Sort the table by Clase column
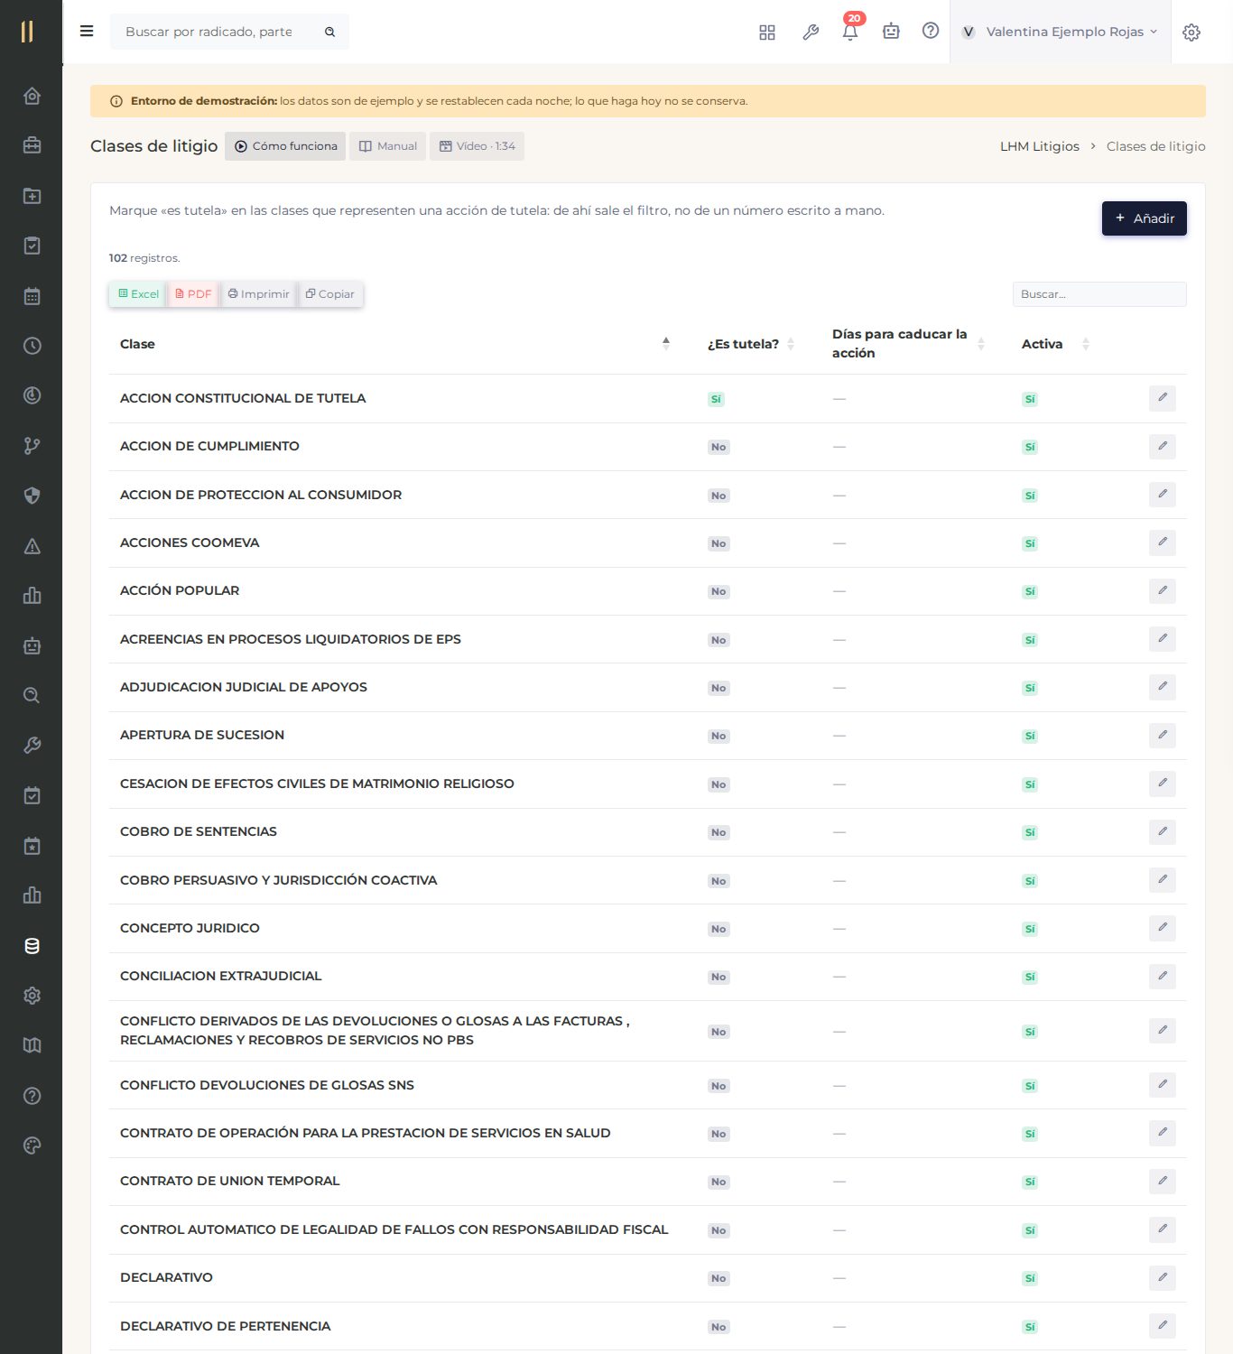 click(x=394, y=344)
